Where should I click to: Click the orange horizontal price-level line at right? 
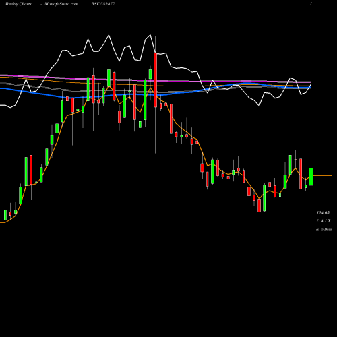tap(322, 175)
